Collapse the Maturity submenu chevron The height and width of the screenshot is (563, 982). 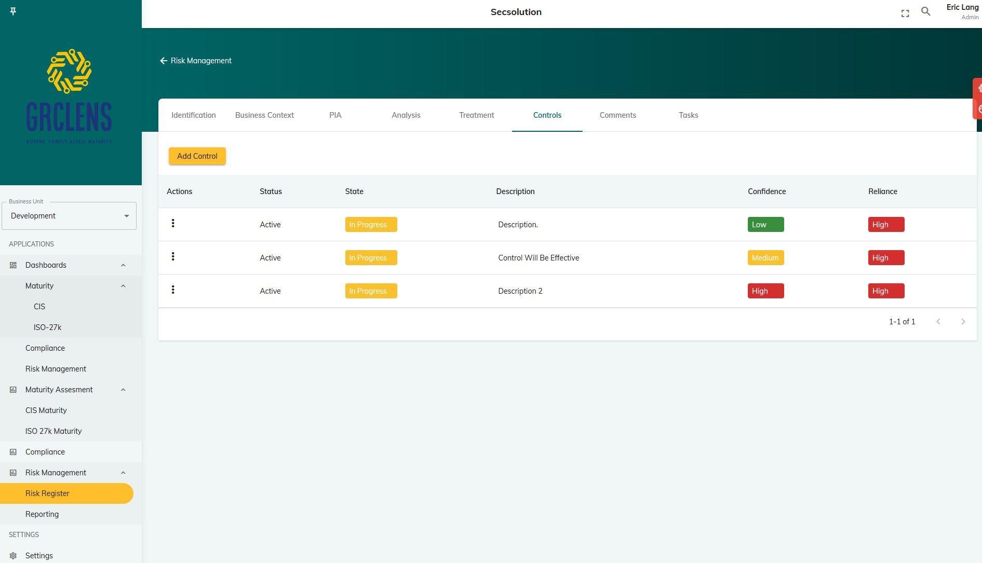[x=123, y=286]
